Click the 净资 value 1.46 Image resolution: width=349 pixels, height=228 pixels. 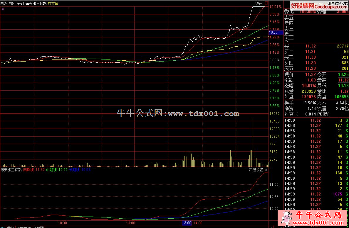pos(312,109)
